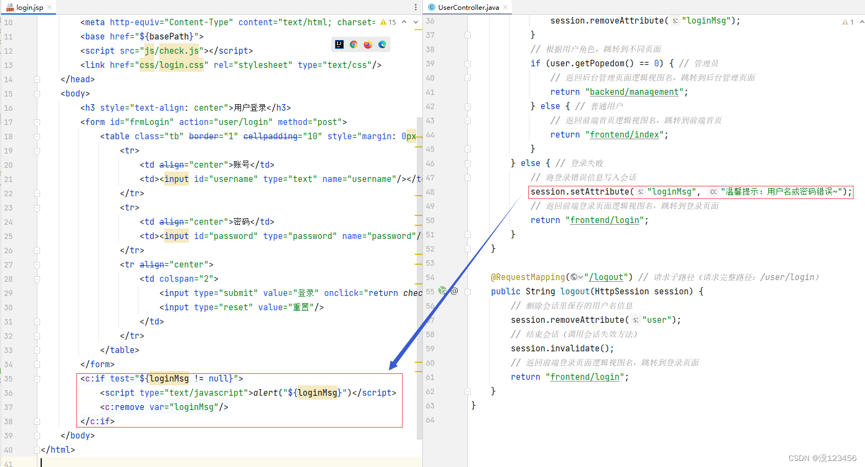
Task: Open the editor tab options three-dot menu
Action: pos(415,7)
